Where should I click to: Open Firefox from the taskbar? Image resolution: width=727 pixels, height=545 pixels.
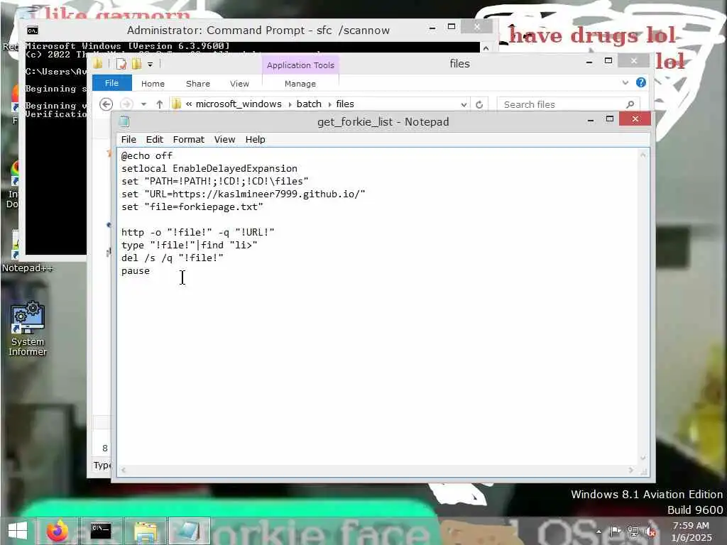coord(58,531)
